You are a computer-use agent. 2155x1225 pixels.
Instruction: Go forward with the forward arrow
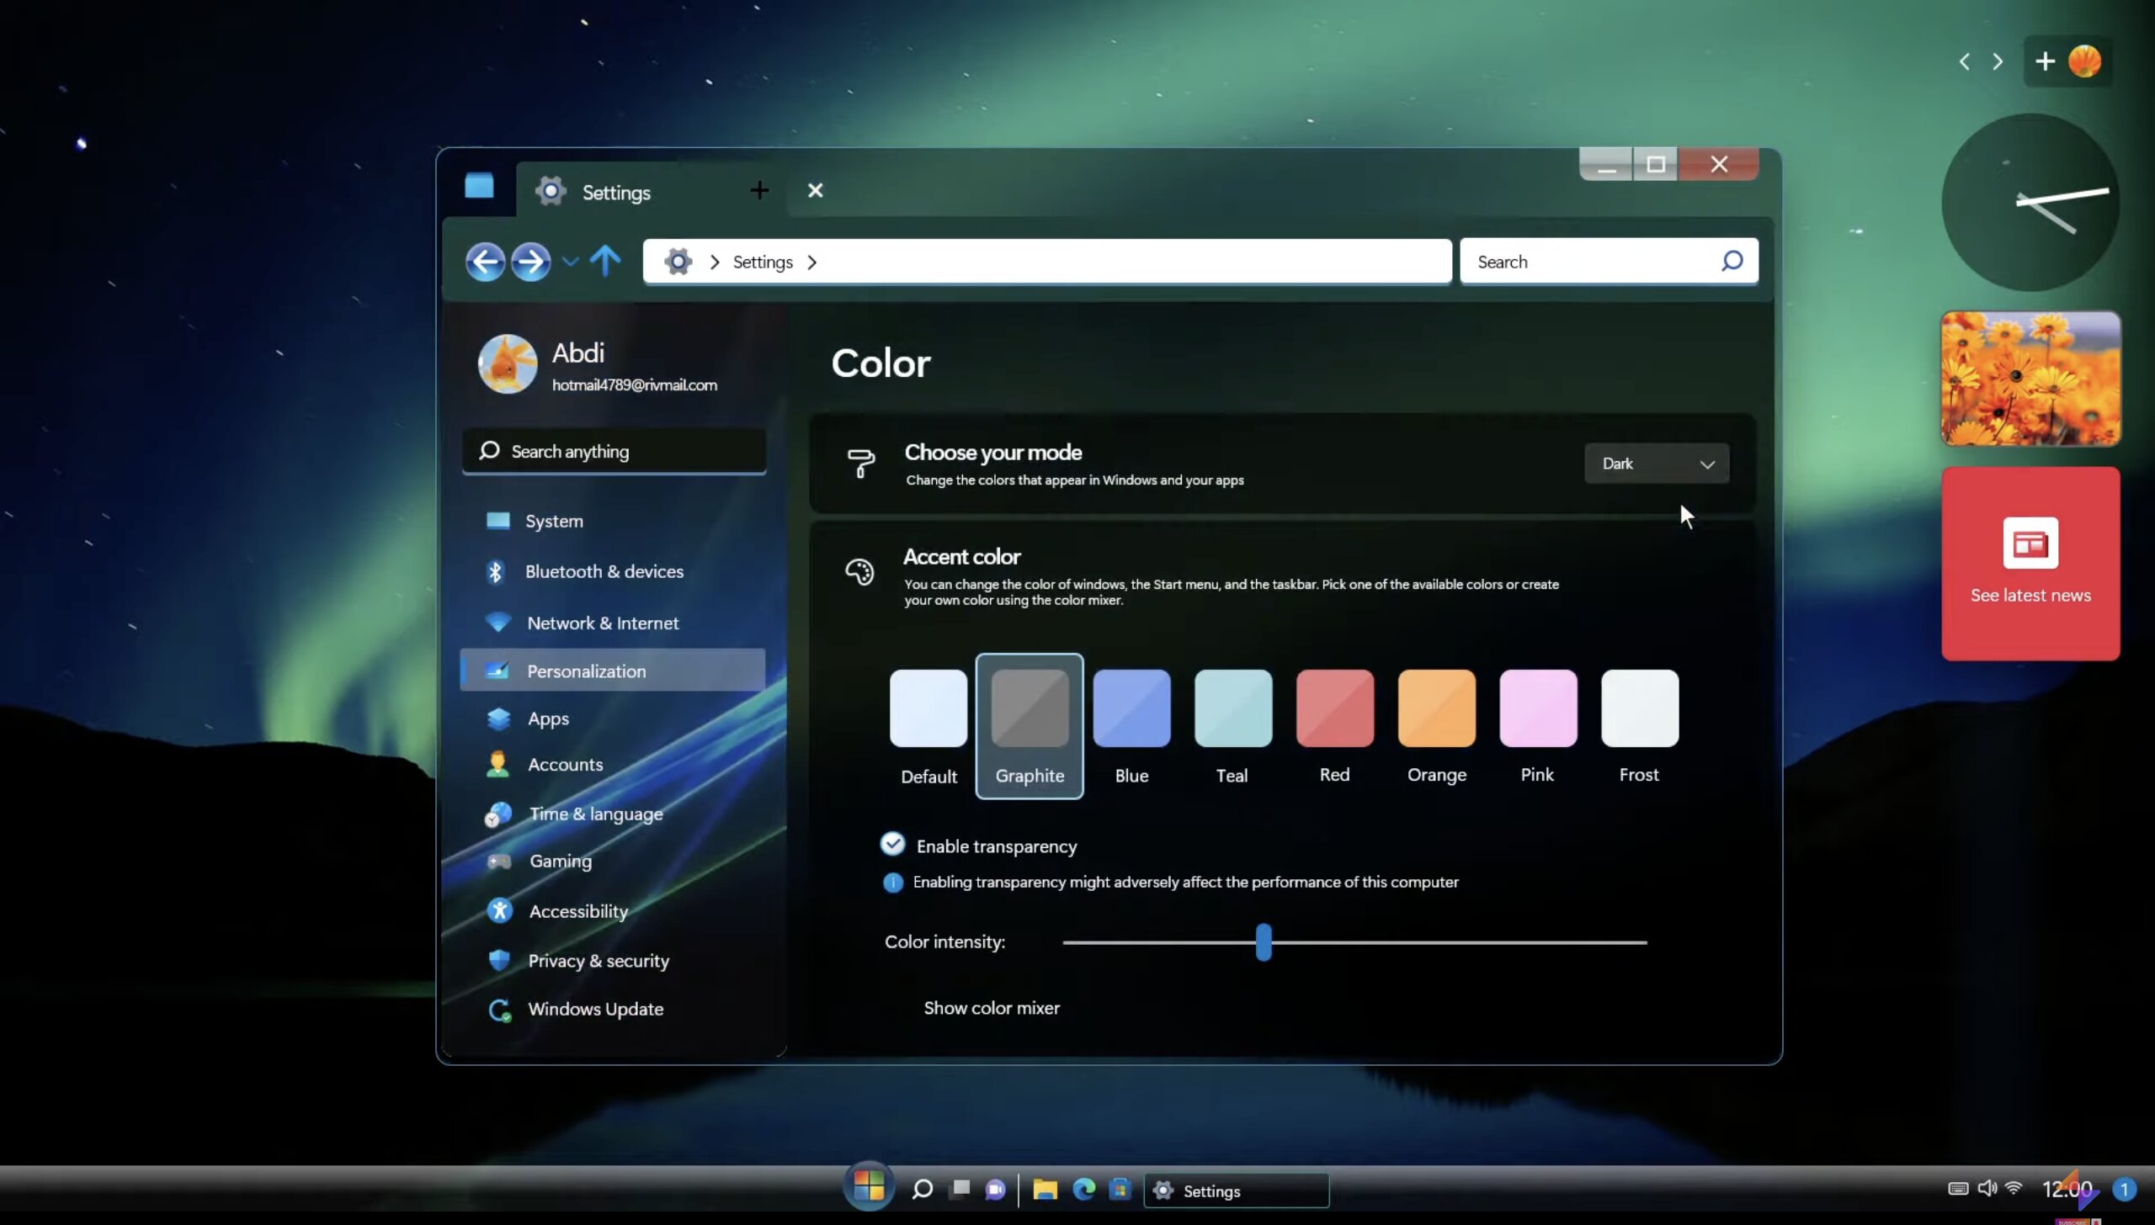530,262
